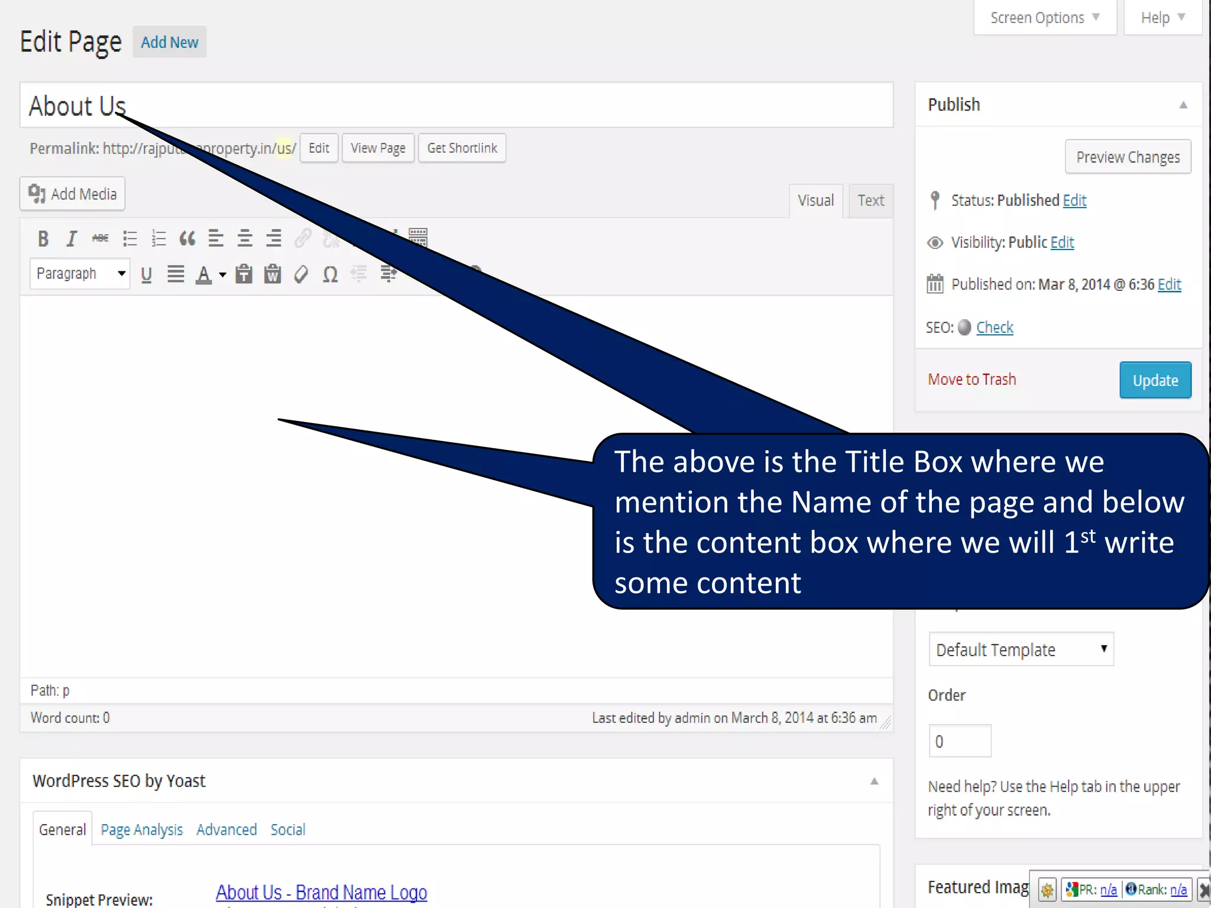The height and width of the screenshot is (908, 1211).
Task: Edit the Published on date
Action: (1169, 284)
